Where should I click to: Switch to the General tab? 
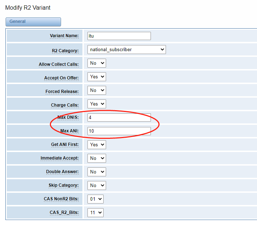(33, 22)
